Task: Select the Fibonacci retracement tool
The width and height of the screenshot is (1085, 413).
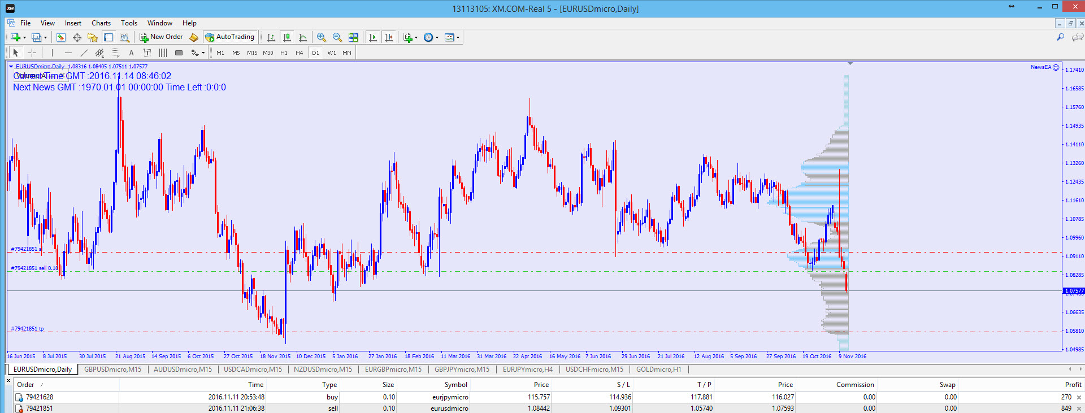Action: pos(116,53)
